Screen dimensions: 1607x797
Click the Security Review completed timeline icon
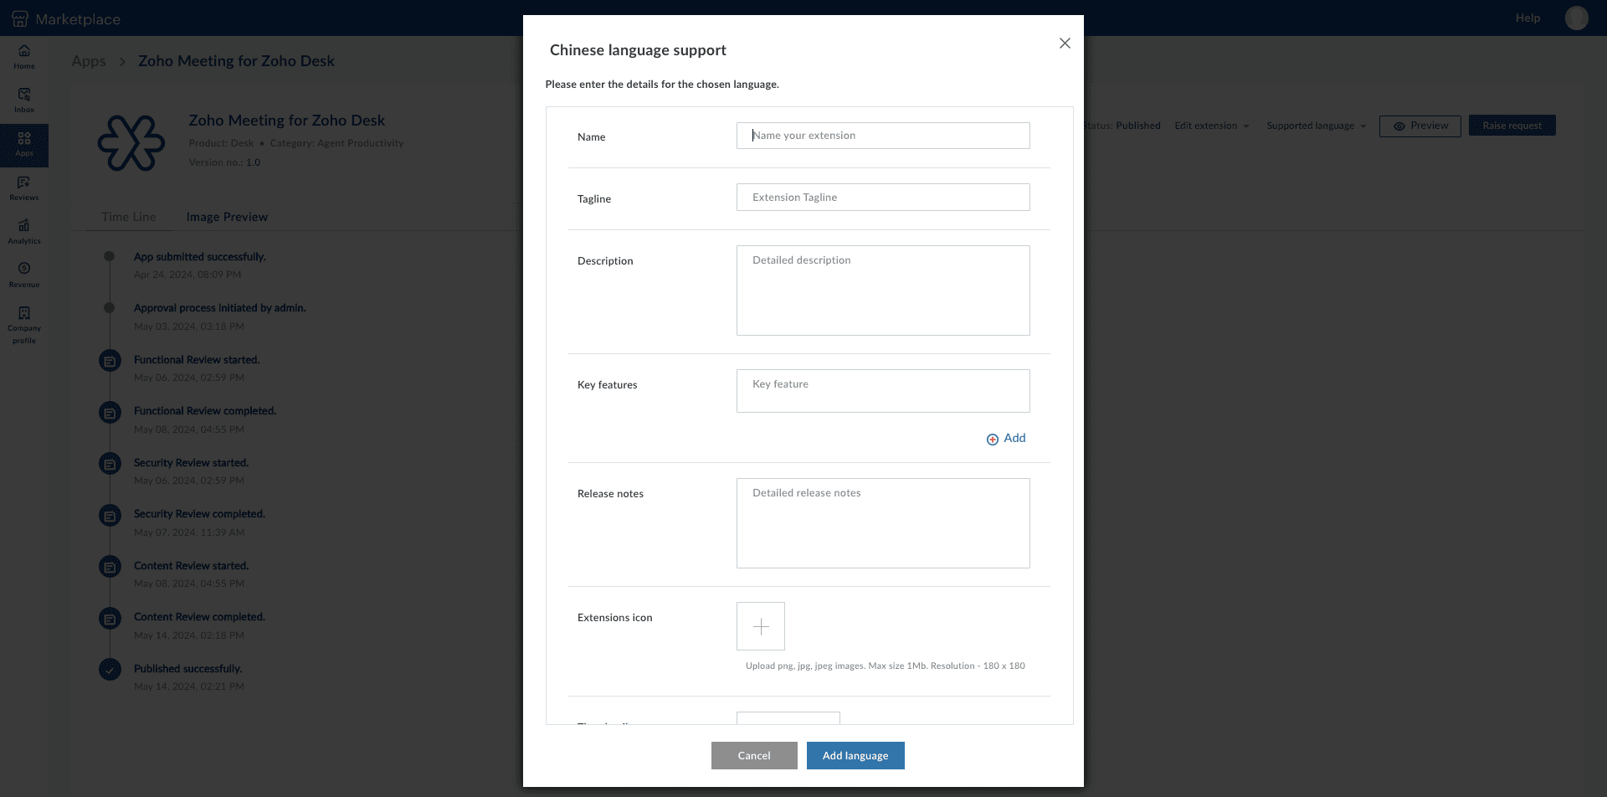pos(110,515)
